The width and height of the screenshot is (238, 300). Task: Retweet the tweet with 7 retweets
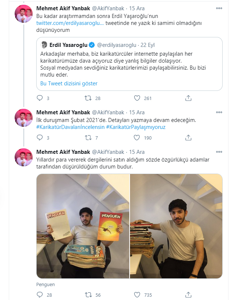pyautogui.click(x=88, y=138)
